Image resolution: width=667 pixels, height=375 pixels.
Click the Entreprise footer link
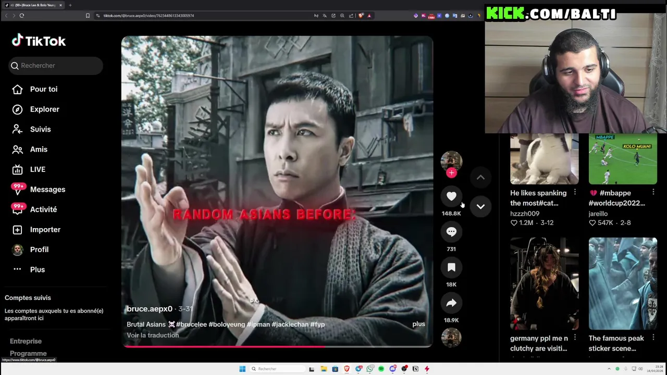pos(26,341)
